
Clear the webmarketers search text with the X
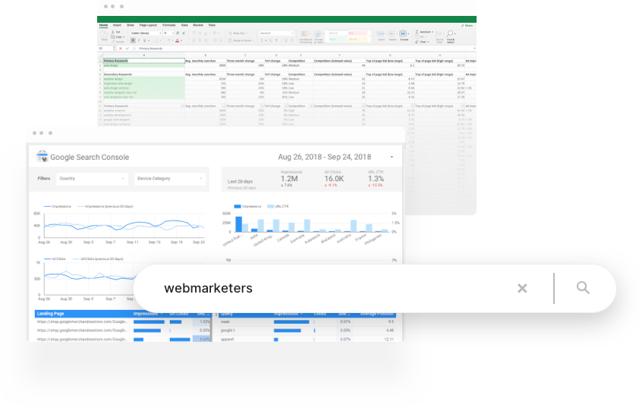coord(522,288)
